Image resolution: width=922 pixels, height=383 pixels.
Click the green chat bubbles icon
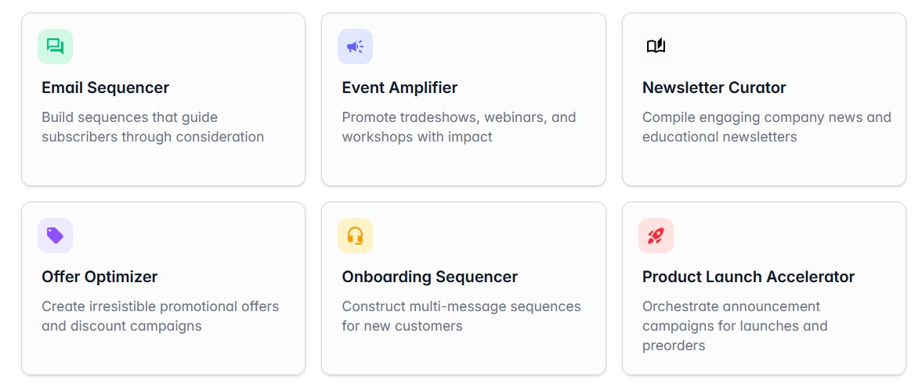point(55,46)
